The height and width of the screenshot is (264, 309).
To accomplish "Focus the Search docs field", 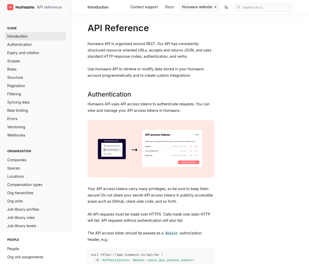I will click(x=264, y=7).
